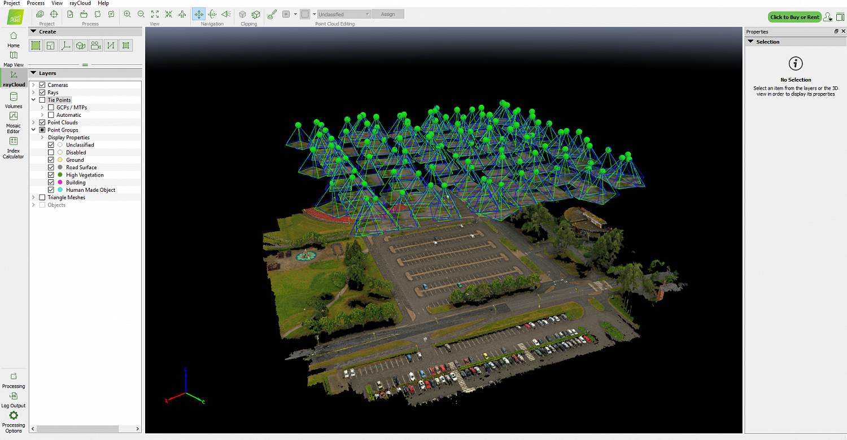Viewport: 847px width, 440px height.
Task: Open the rayCloud menu
Action: 80,3
